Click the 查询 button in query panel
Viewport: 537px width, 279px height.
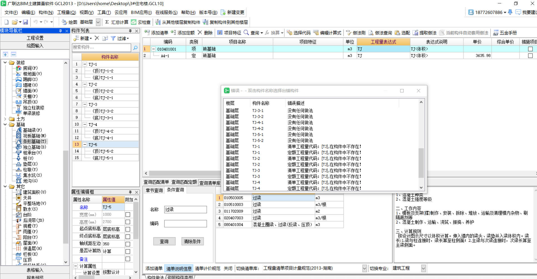pos(164,242)
